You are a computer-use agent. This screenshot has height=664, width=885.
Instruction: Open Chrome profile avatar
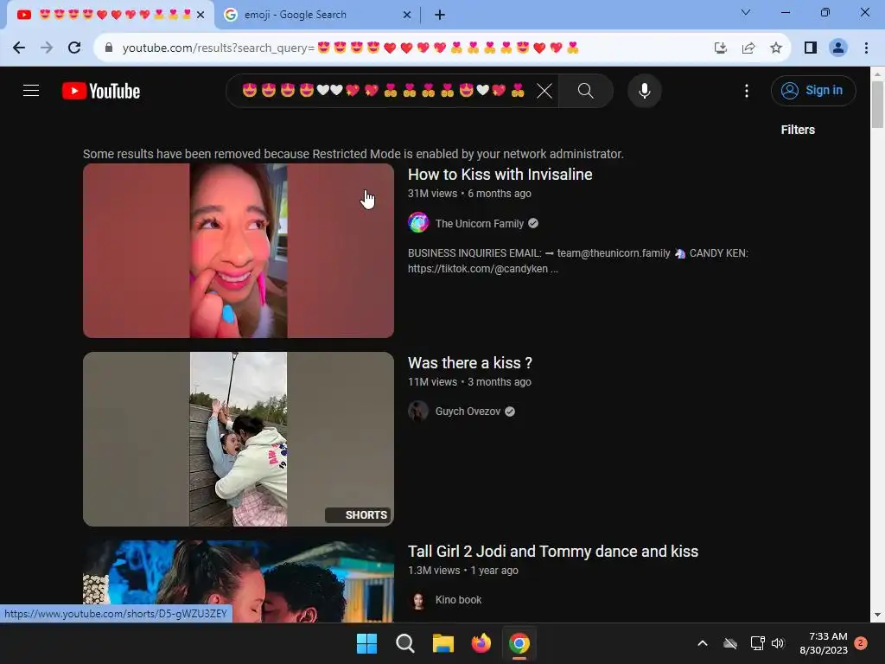[838, 48]
